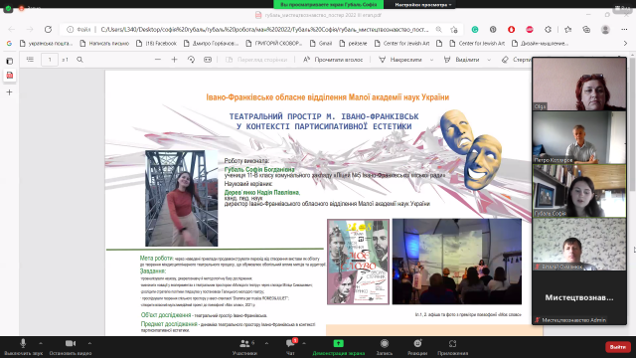636x358 pixels.
Task: Stop video with the camera button
Action: [x=71, y=346]
